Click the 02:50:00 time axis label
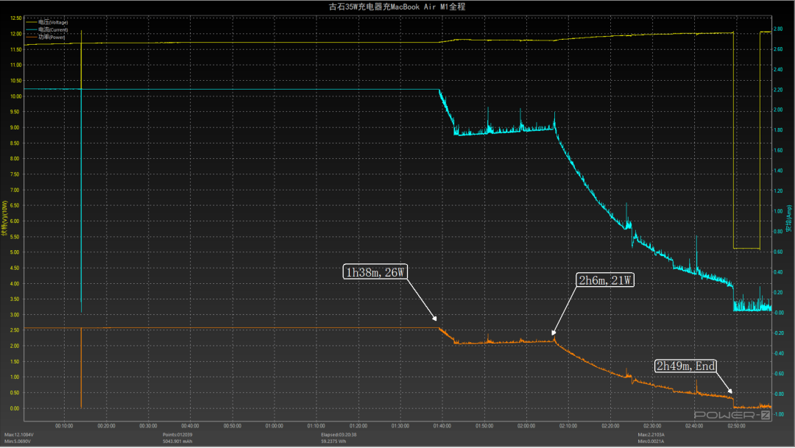Image resolution: width=795 pixels, height=448 pixels. click(x=737, y=426)
